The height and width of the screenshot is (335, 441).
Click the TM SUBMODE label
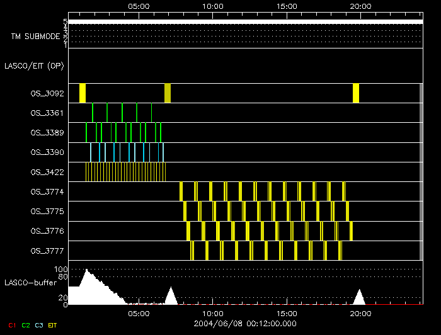(35, 37)
